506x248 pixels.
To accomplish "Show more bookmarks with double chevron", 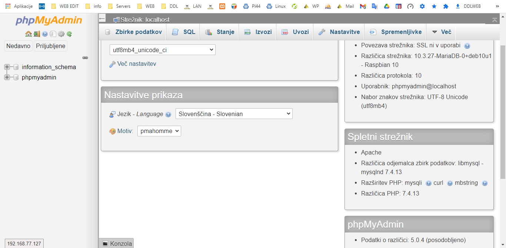I will click(498, 6).
